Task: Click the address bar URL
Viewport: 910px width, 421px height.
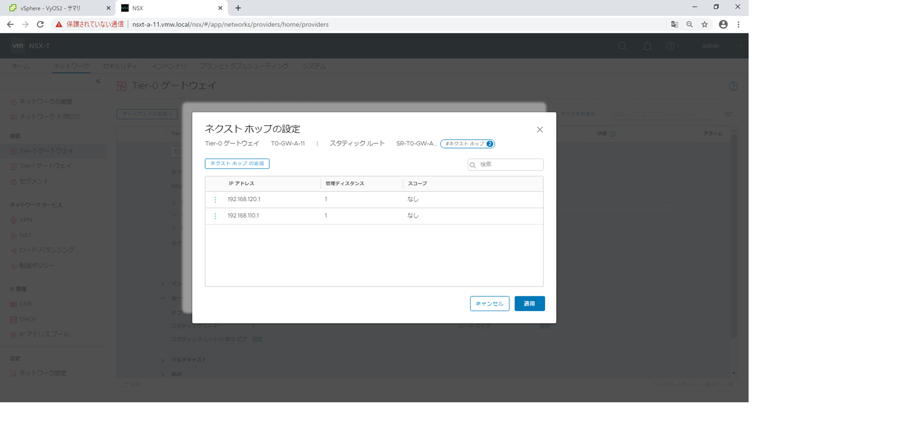Action: [230, 25]
